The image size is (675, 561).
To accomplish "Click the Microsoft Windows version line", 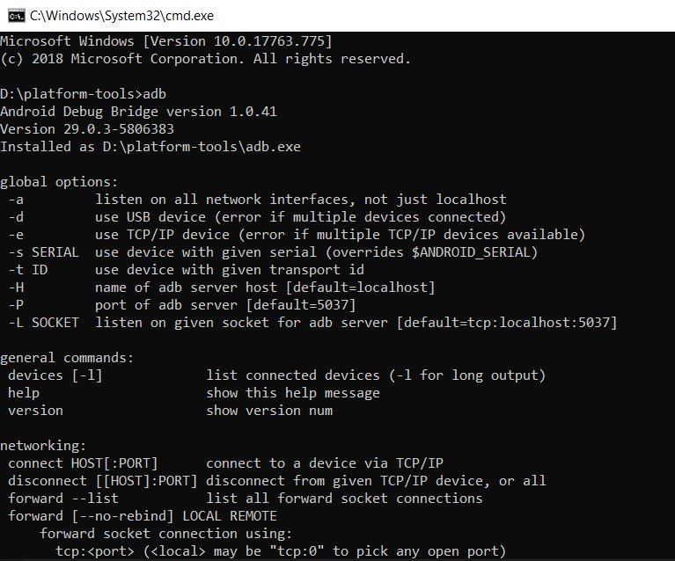I will tap(165, 41).
